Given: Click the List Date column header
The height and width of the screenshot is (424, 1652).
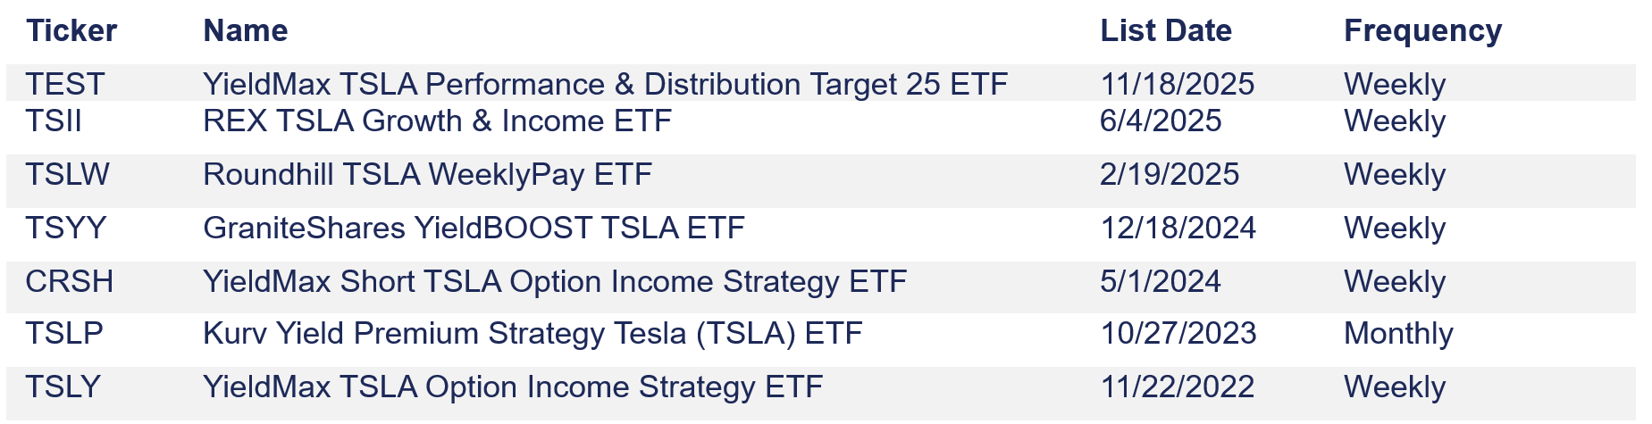Looking at the screenshot, I should tap(1166, 31).
